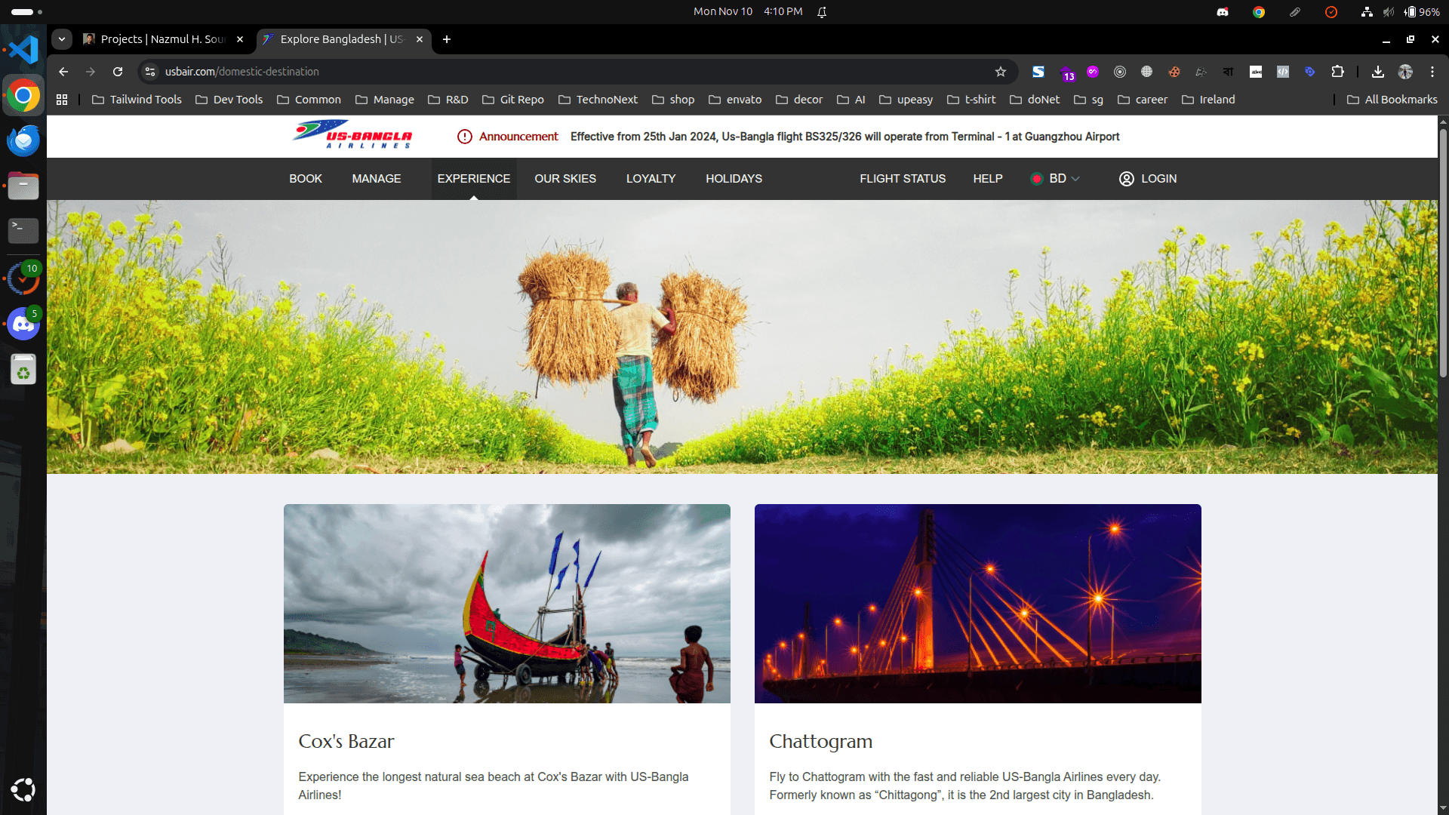The image size is (1449, 815).
Task: Open the LOGIN account icon
Action: point(1127,179)
